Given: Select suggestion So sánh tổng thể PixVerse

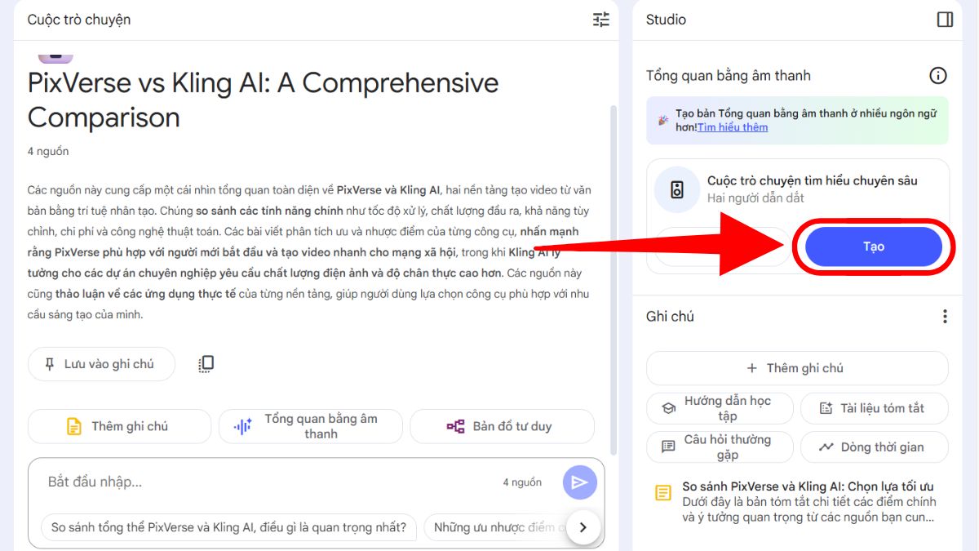Looking at the screenshot, I should (228, 527).
